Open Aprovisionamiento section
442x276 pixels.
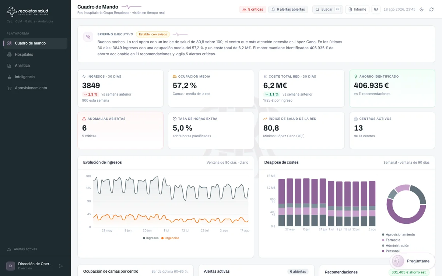click(x=35, y=88)
